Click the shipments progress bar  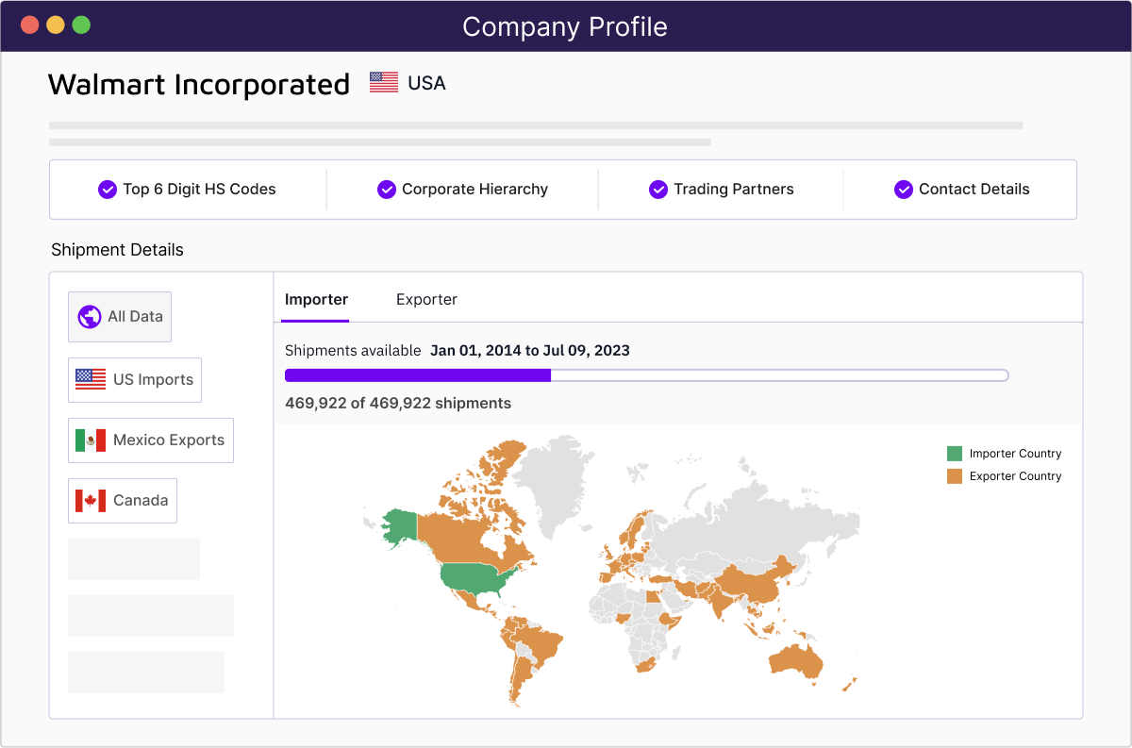(x=646, y=374)
